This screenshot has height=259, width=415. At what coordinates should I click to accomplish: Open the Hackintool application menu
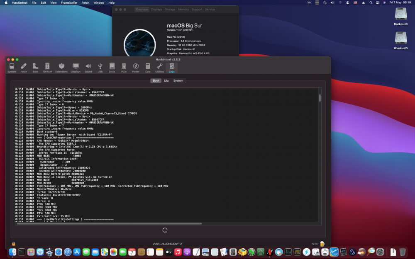pos(20,2)
